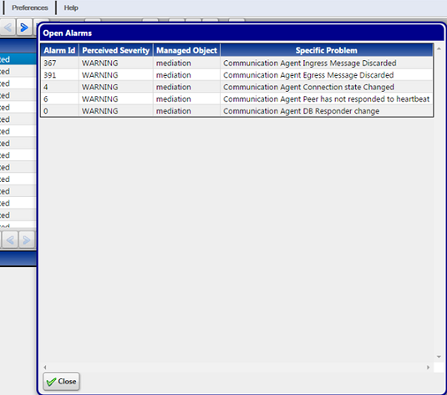Click the lower pager back arrow icon
Screen dimensions: 447x395
(x=10, y=240)
